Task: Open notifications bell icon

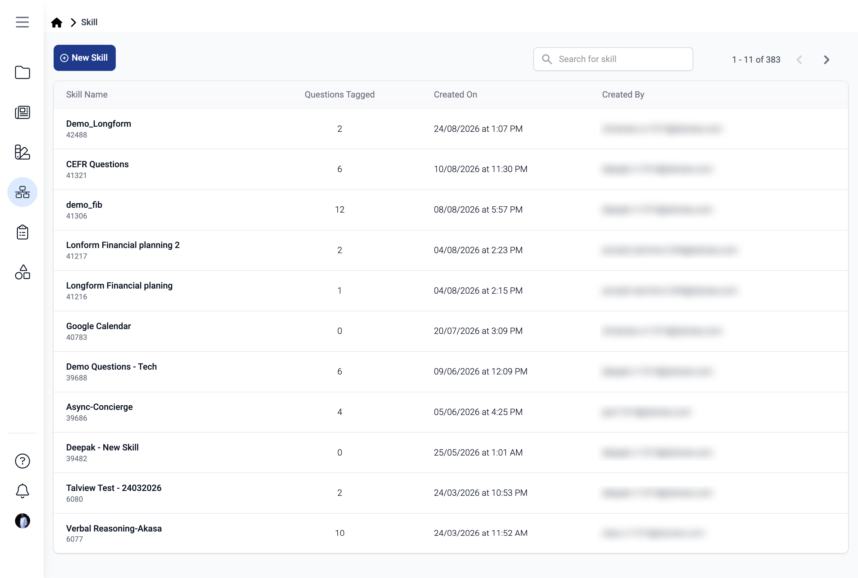Action: pyautogui.click(x=22, y=491)
